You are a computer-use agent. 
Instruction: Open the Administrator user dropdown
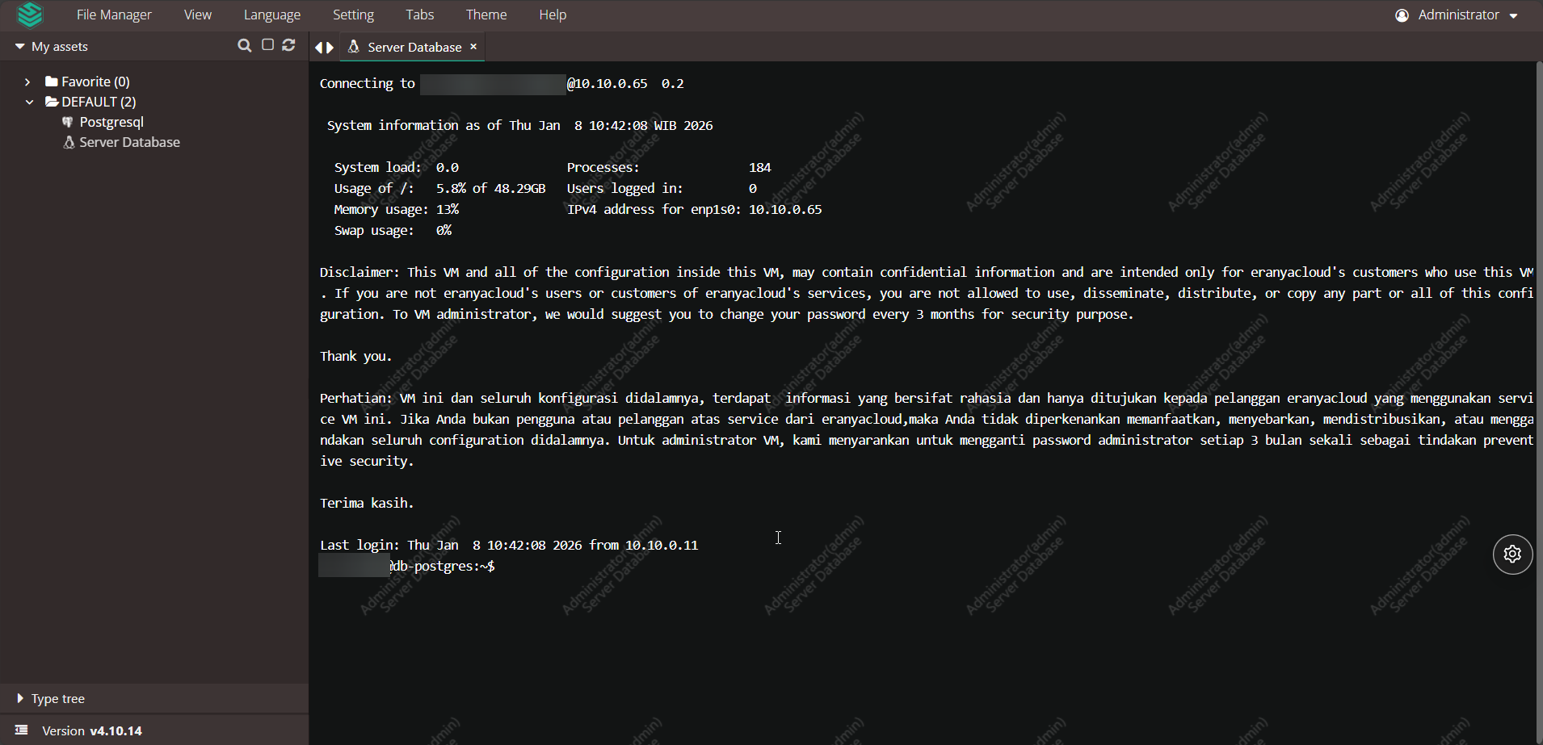[1457, 15]
